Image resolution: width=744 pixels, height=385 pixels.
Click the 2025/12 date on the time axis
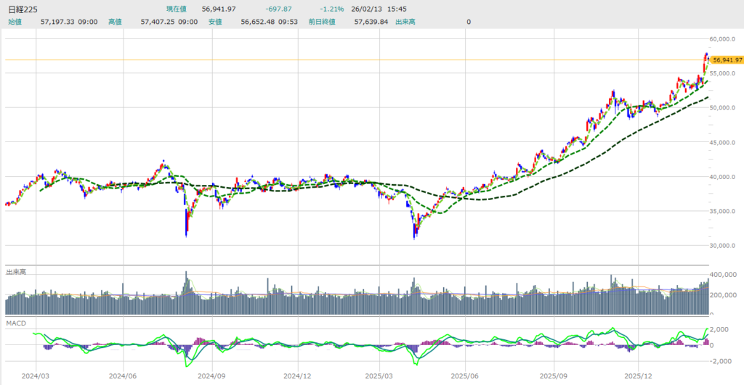(x=639, y=376)
